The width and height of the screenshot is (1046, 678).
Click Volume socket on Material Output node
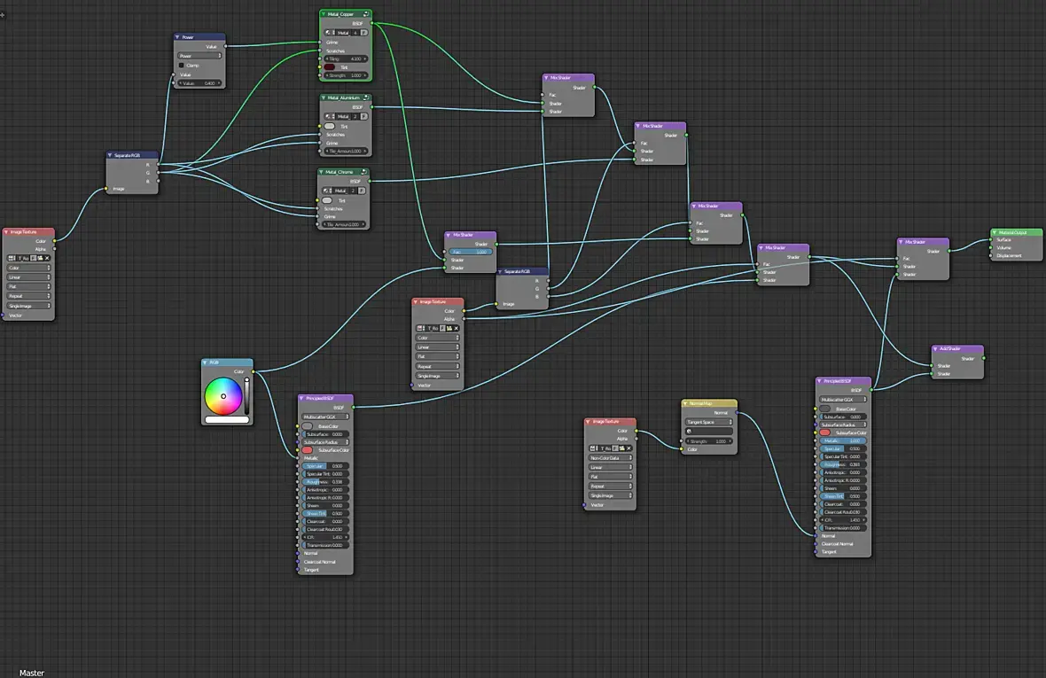click(x=991, y=248)
